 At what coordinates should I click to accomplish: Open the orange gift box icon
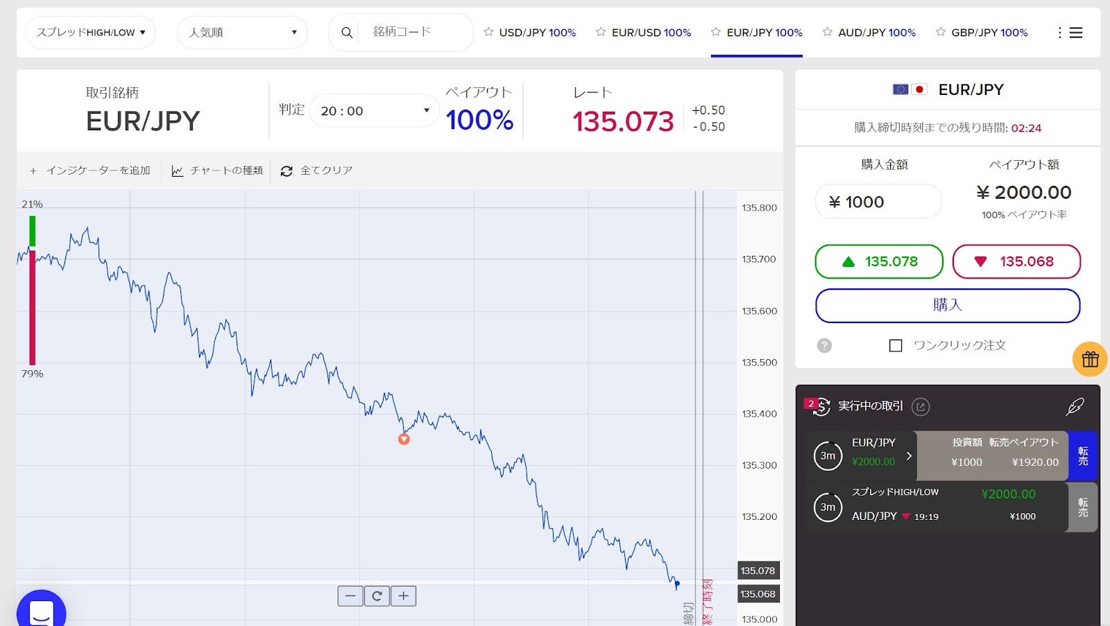point(1090,359)
